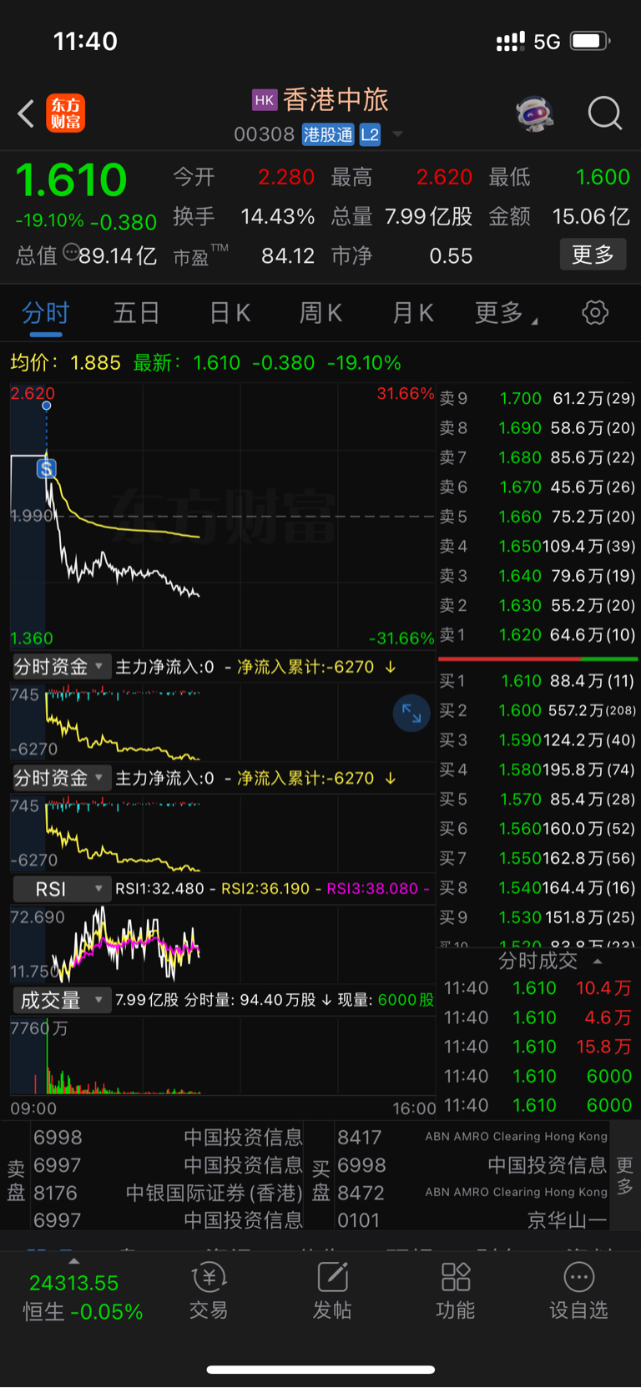Tap the stock name 香港中旅

click(x=336, y=100)
